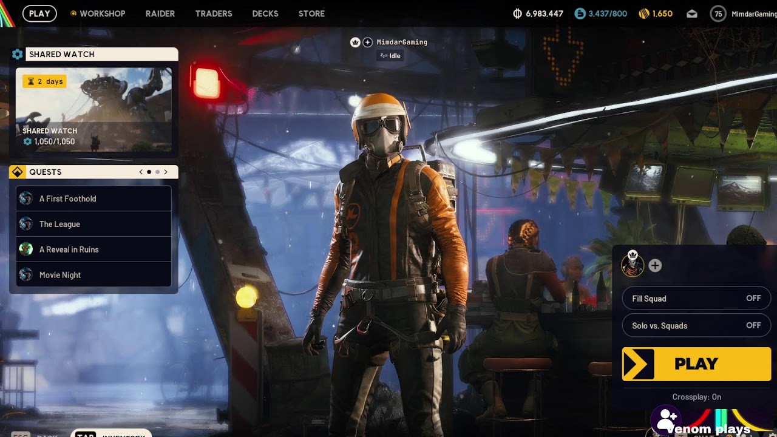Open the STORE tab
Viewport: 777px width, 437px height.
tap(311, 13)
